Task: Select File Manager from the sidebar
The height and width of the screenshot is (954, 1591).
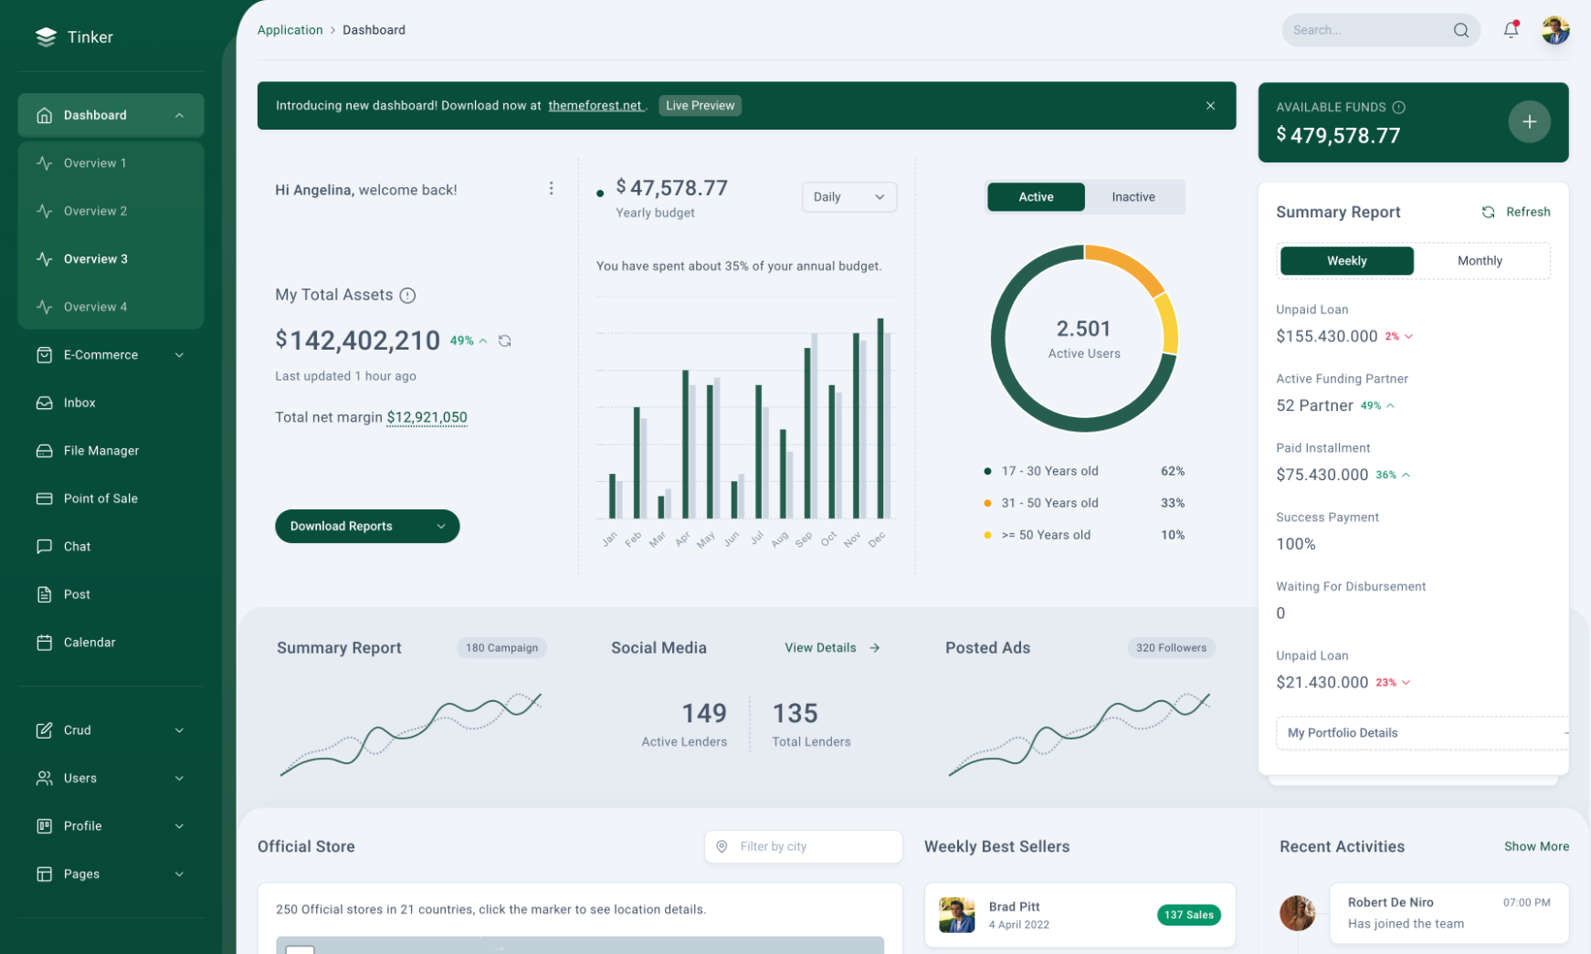Action: [x=99, y=450]
